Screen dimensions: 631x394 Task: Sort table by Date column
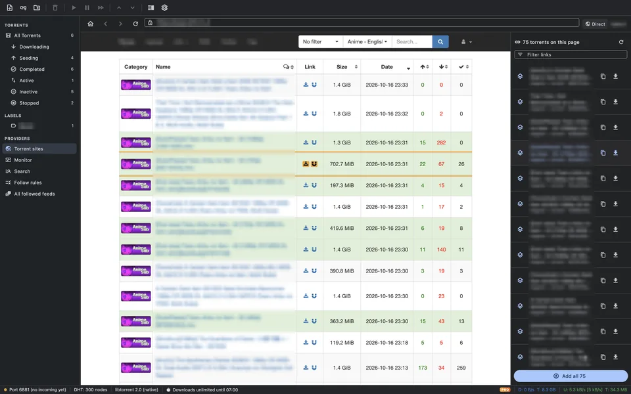[386, 67]
